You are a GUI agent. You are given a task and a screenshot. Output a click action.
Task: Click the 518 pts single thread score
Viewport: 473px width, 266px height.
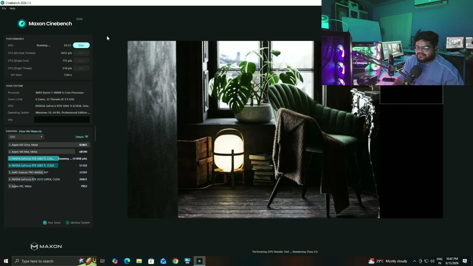point(67,68)
